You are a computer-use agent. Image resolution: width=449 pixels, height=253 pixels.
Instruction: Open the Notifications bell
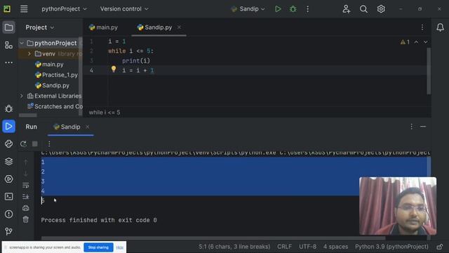click(x=440, y=27)
